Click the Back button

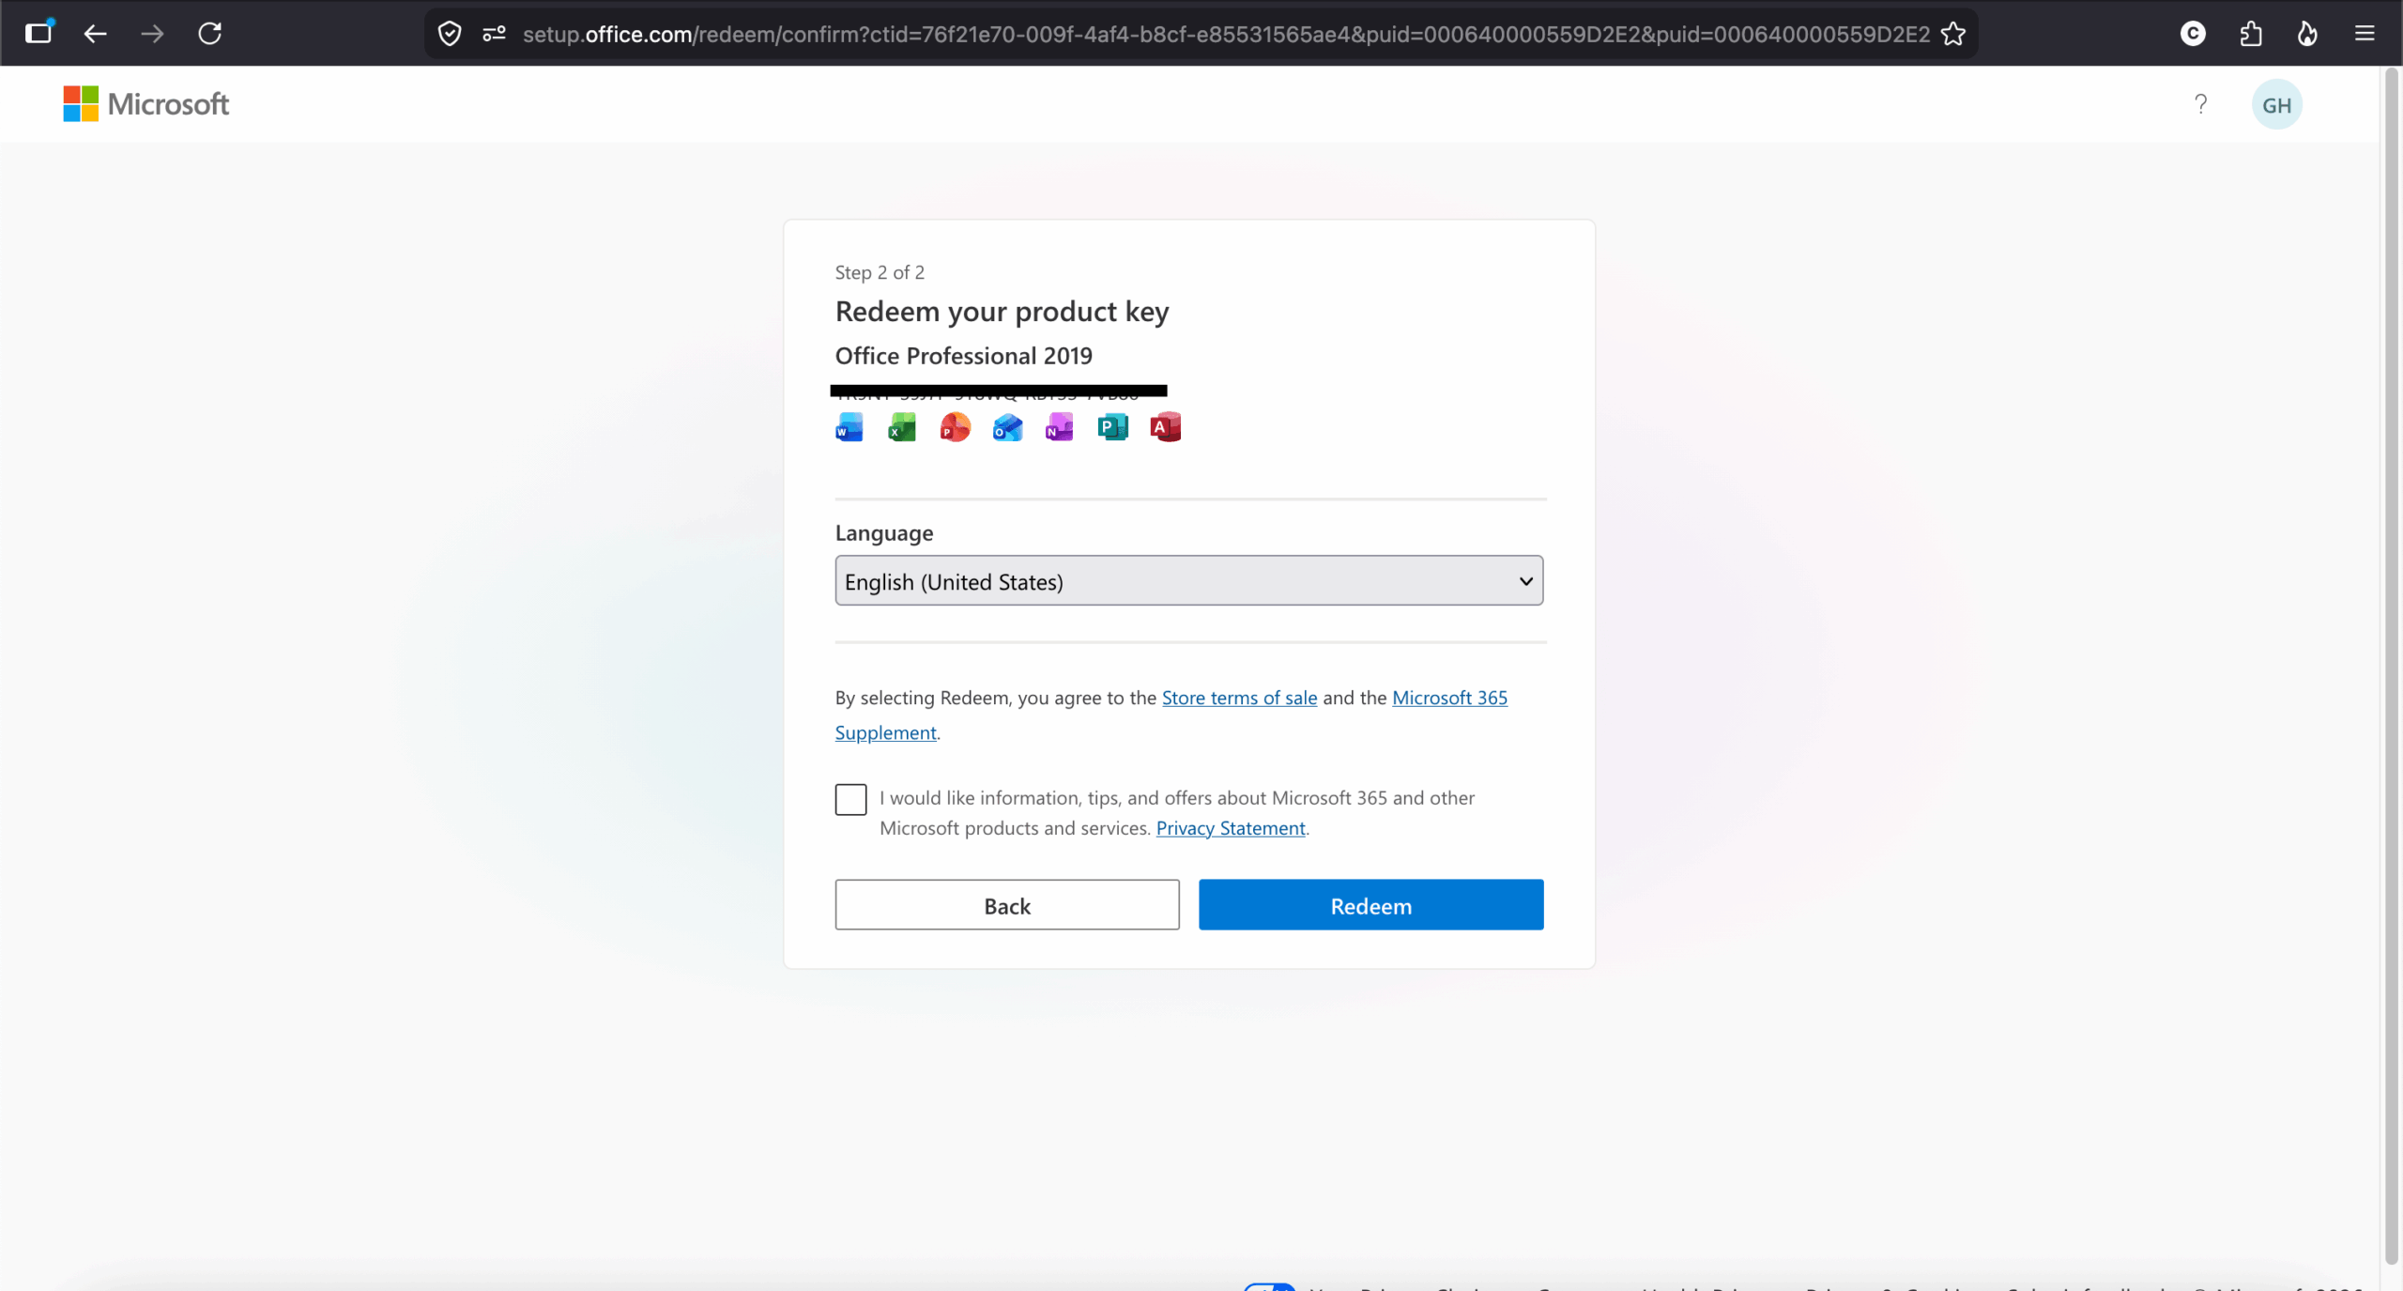(x=1007, y=905)
